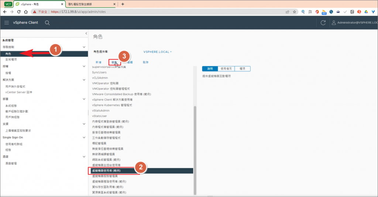Open a new browser tab
Viewport: 378px width, 197px height.
123,4
